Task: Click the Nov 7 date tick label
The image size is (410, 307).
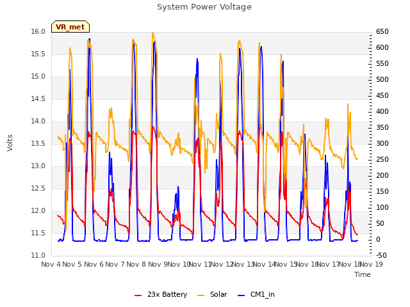Action: [x=115, y=264]
